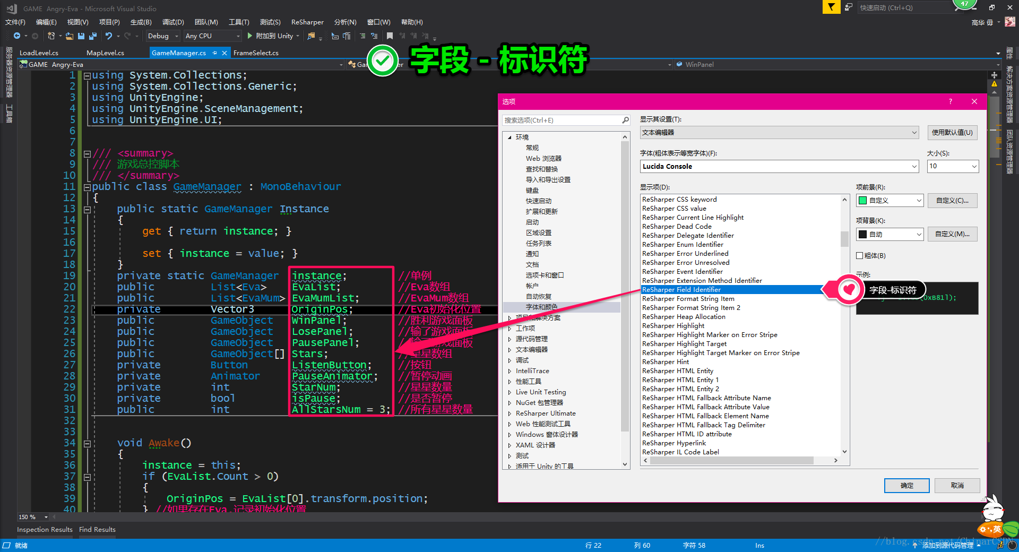Expand the IntelliTrace tree node
Viewport: 1019px width, 552px height.
click(510, 370)
